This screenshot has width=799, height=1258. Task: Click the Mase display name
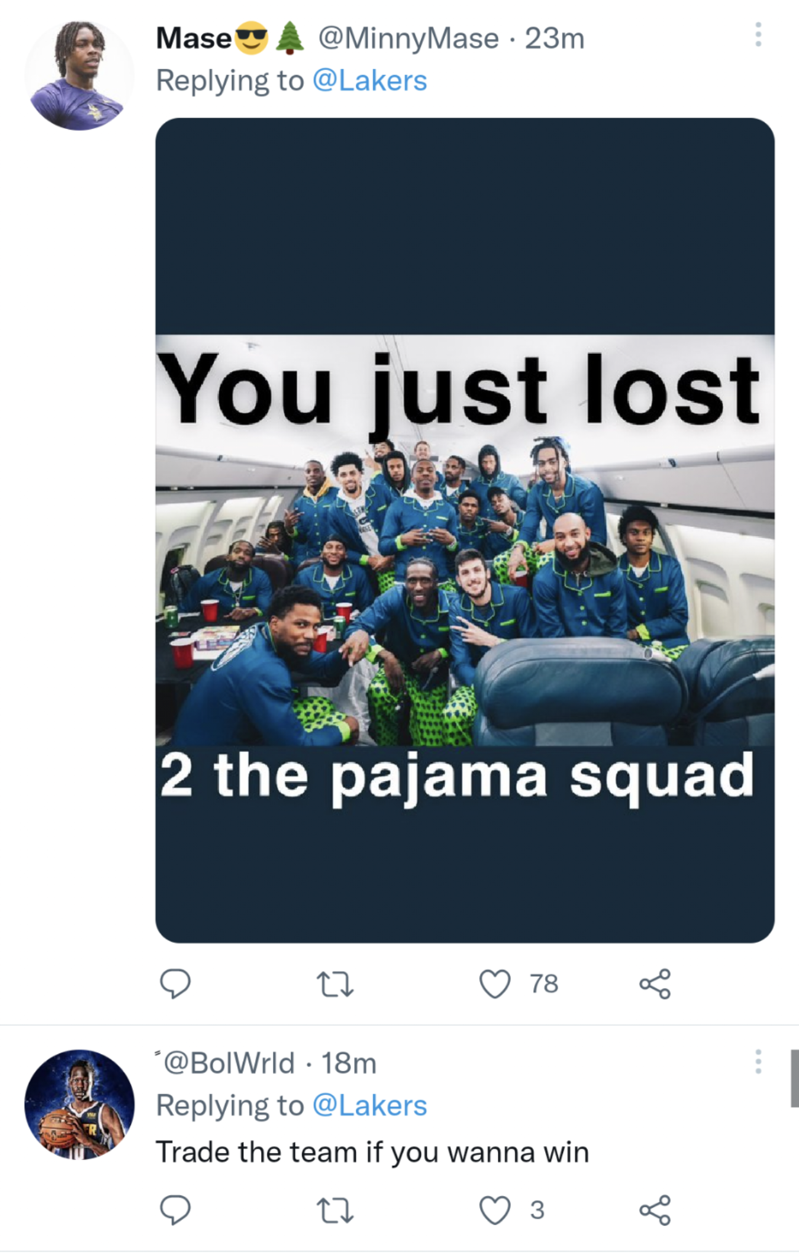(x=194, y=38)
